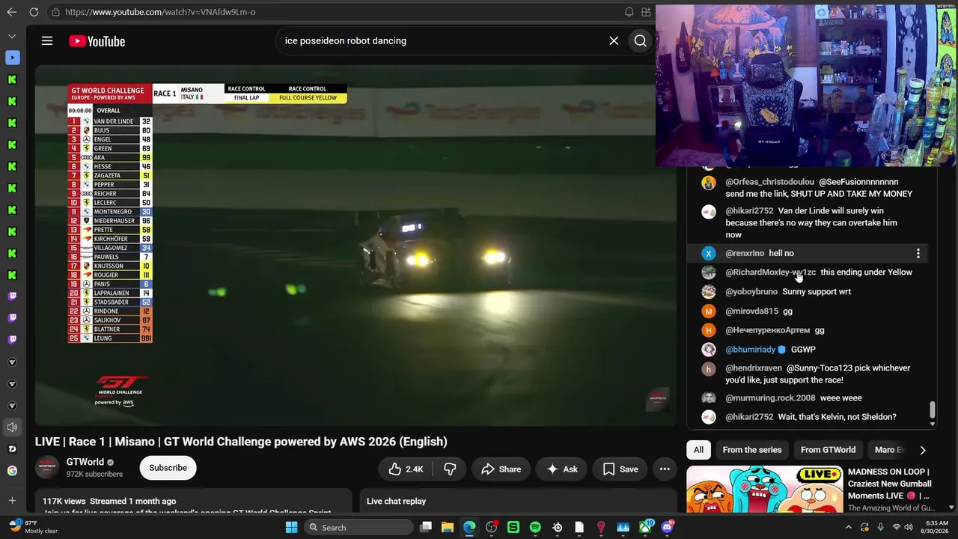
Task: Visit the GTWorld channel name link
Action: click(x=85, y=462)
